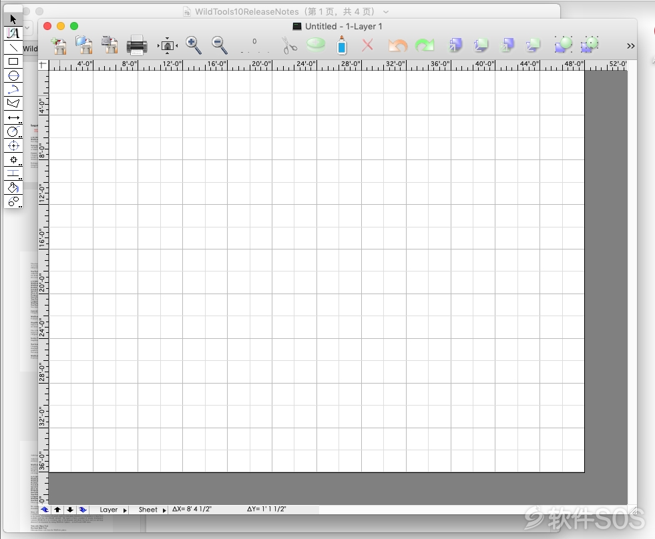Select the Dimension double-arrow tool
The image size is (655, 539).
(13, 117)
